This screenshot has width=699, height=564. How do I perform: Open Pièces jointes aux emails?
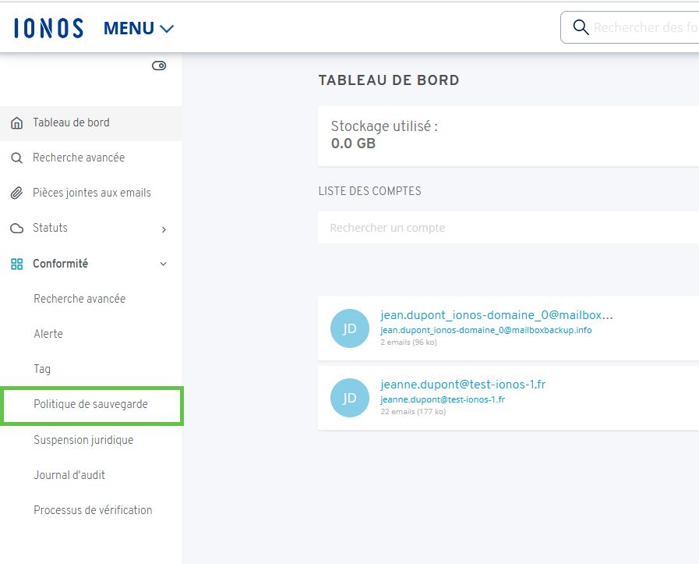91,193
